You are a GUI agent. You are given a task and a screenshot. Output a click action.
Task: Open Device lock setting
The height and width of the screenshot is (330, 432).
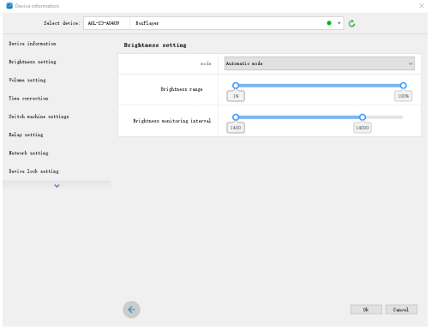tap(33, 171)
